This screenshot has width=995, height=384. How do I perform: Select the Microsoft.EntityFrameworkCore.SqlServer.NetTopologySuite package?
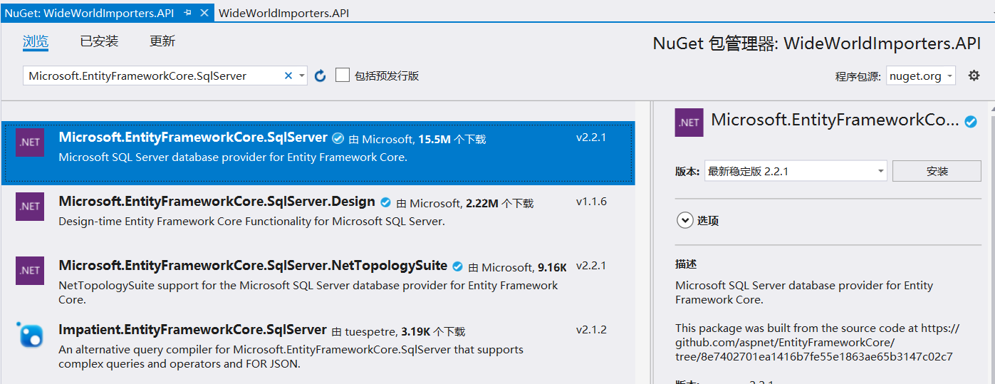click(318, 281)
